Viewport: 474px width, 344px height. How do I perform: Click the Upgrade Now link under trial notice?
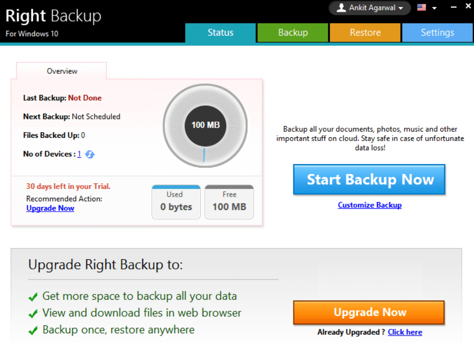pyautogui.click(x=50, y=208)
